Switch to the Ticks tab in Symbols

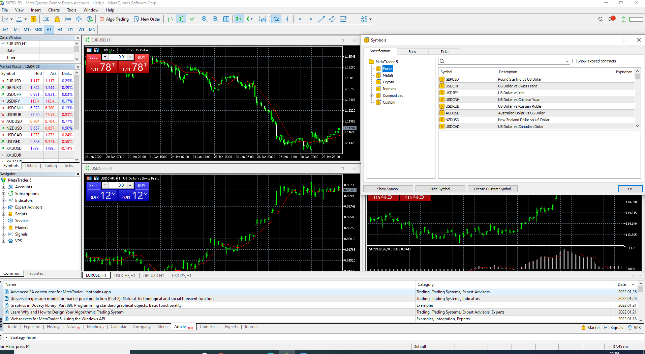[444, 52]
